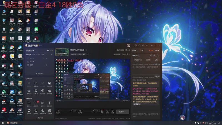Click the edit icon beside stream title
The image size is (222, 125).
tap(86, 50)
